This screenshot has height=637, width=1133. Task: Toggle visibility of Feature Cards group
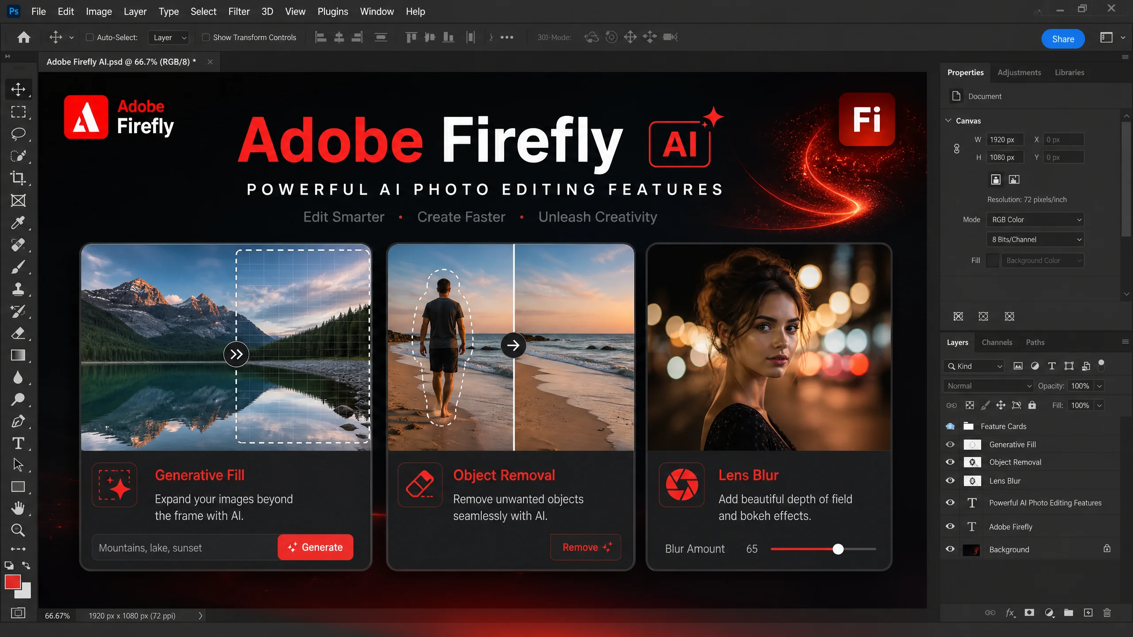(950, 426)
